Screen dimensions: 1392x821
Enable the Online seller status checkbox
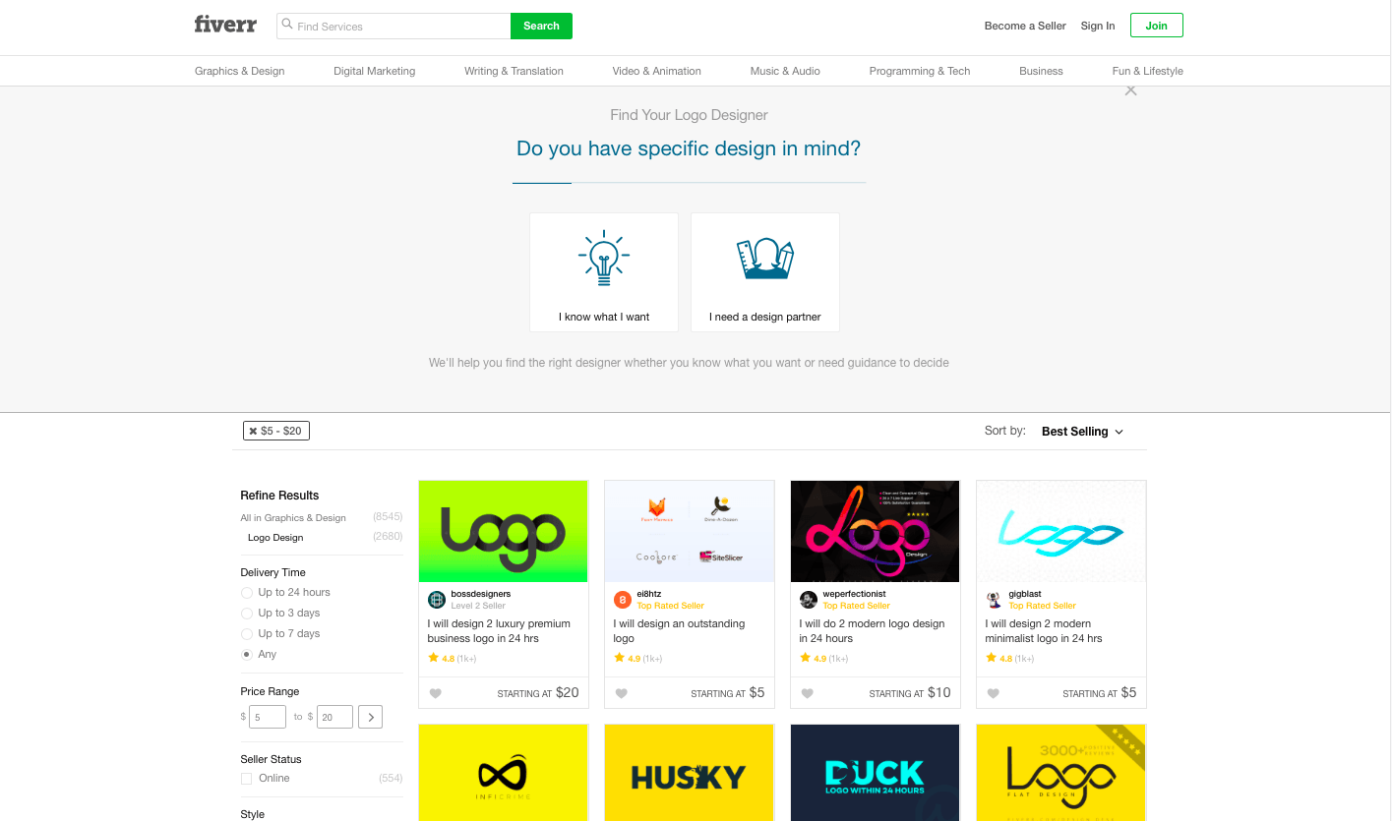point(247,779)
